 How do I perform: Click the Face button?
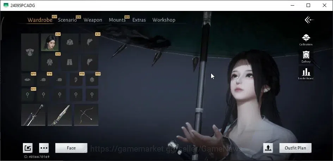click(71, 148)
